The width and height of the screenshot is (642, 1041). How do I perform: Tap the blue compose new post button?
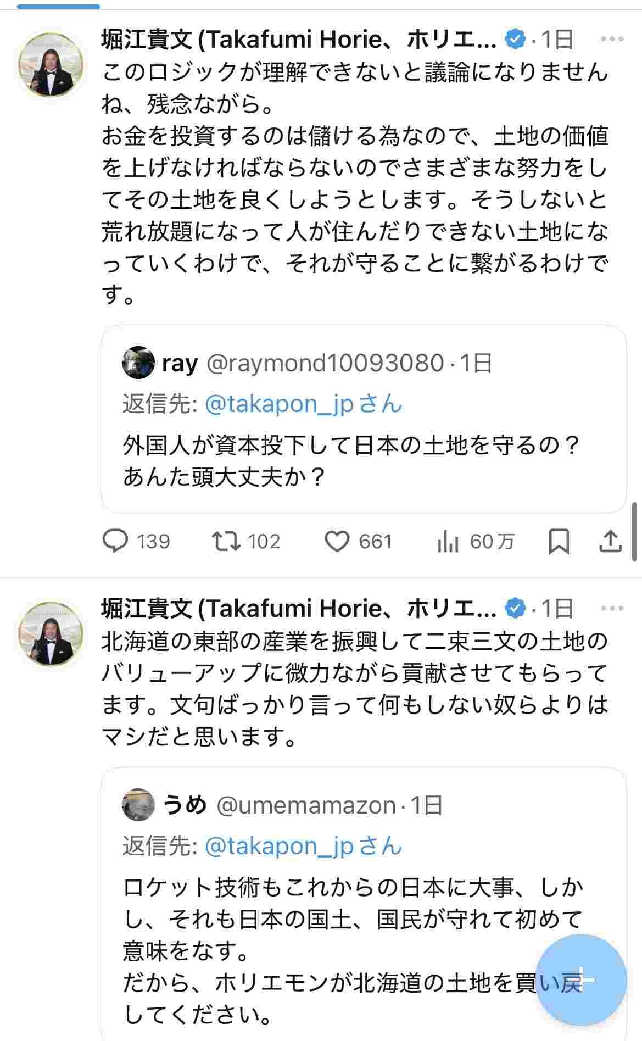580,979
